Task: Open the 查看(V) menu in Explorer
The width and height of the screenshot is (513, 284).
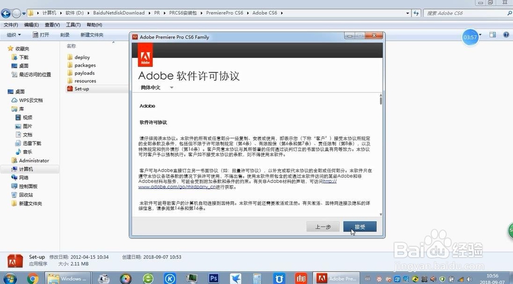Action: [x=52, y=25]
